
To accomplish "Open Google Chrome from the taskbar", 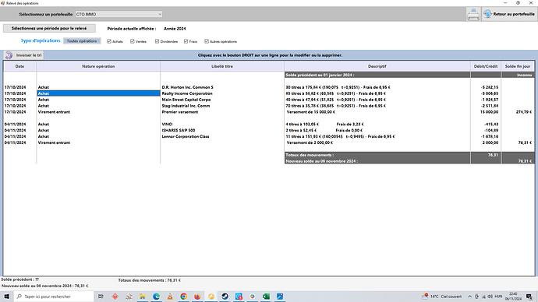I will 183,297.
